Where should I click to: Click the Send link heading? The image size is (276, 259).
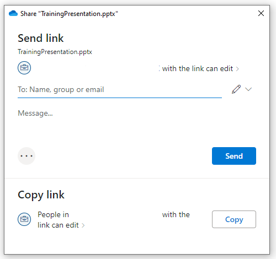point(41,38)
